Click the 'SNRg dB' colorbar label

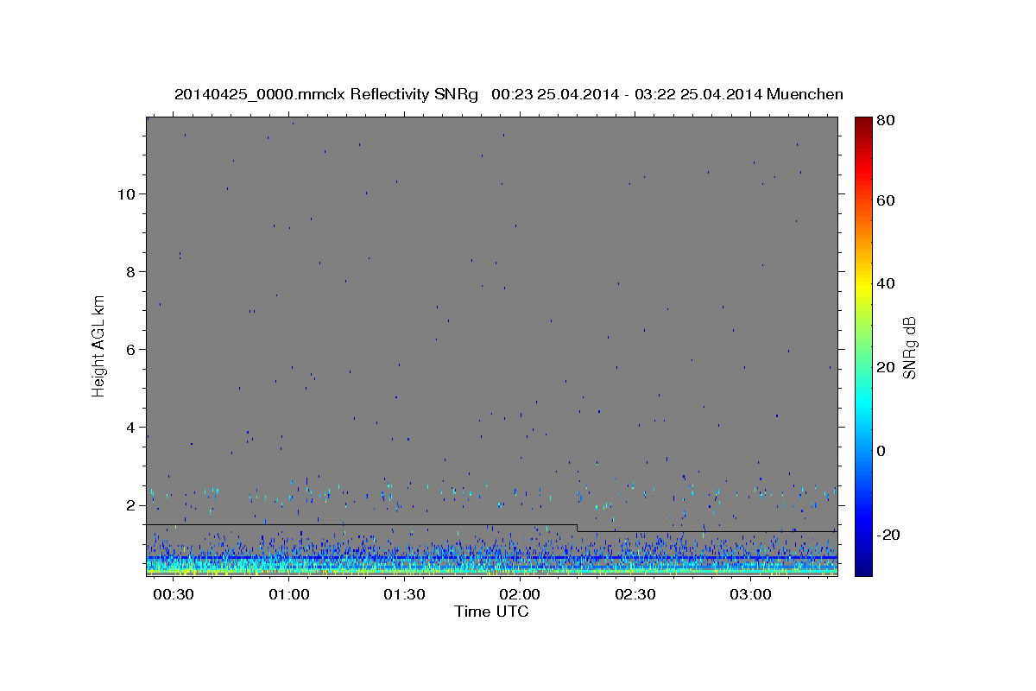909,347
